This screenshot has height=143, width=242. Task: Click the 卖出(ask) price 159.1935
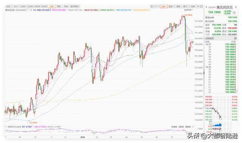point(232,17)
